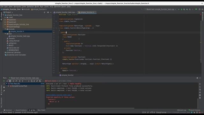The height and width of the screenshot is (115, 204).
Task: Click ClangFormat indicator in status bar
Action: (161, 112)
